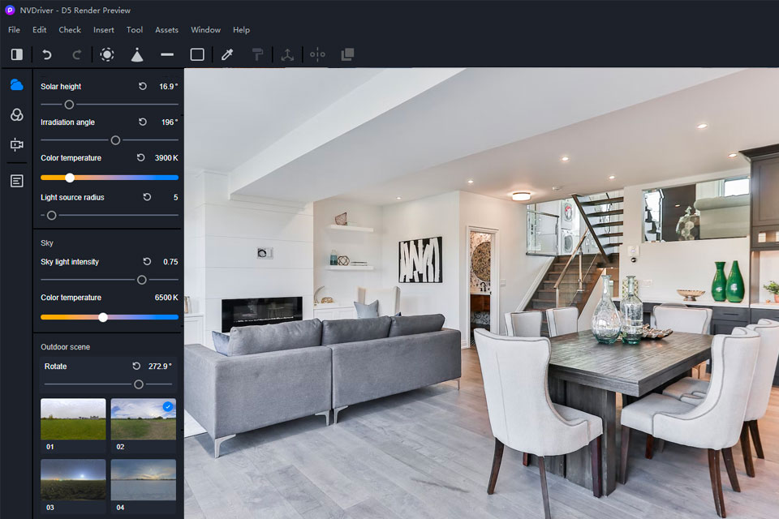The width and height of the screenshot is (779, 519).
Task: Select the transform move tool
Action: [287, 54]
